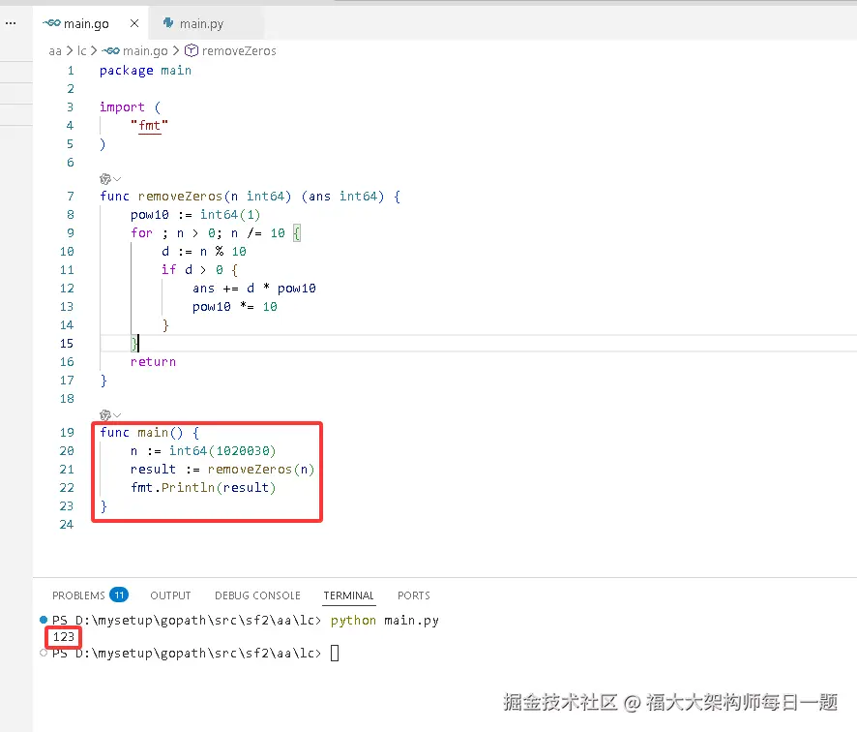Click 'pow10 := int64(1)' line

195,215
